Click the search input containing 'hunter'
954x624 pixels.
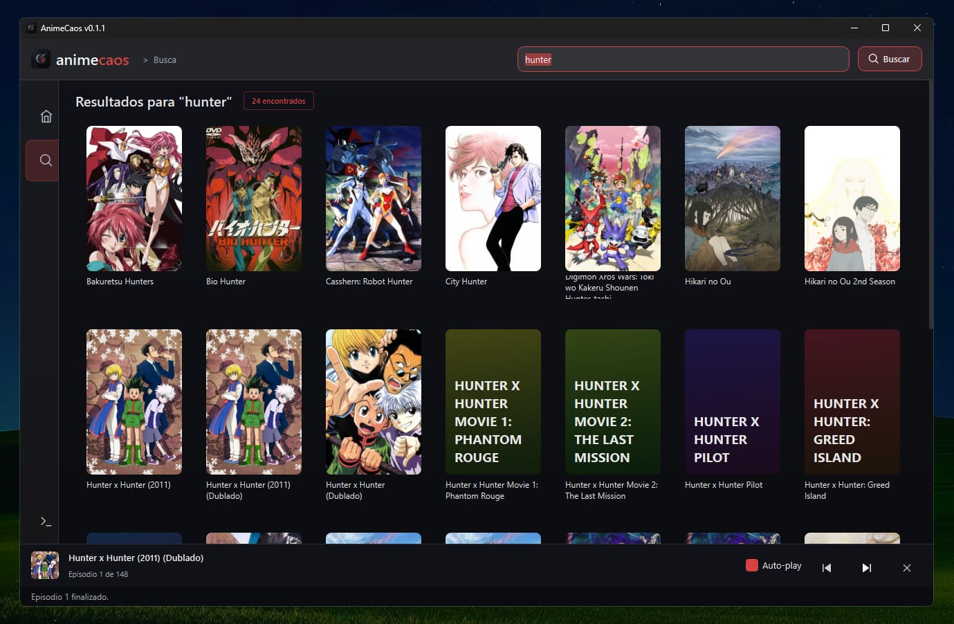tap(683, 59)
